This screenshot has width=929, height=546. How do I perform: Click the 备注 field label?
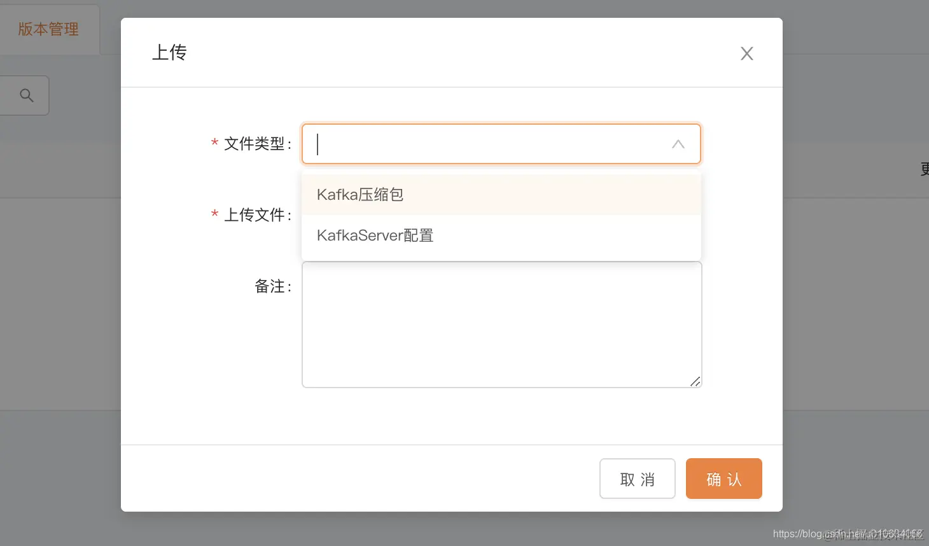click(273, 286)
